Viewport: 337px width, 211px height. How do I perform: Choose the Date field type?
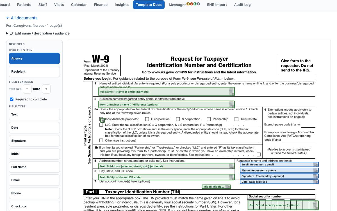click(x=34, y=127)
